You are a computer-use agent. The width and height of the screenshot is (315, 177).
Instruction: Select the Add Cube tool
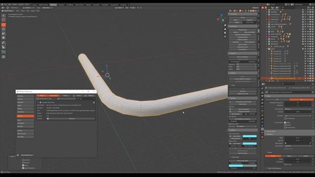[3, 52]
